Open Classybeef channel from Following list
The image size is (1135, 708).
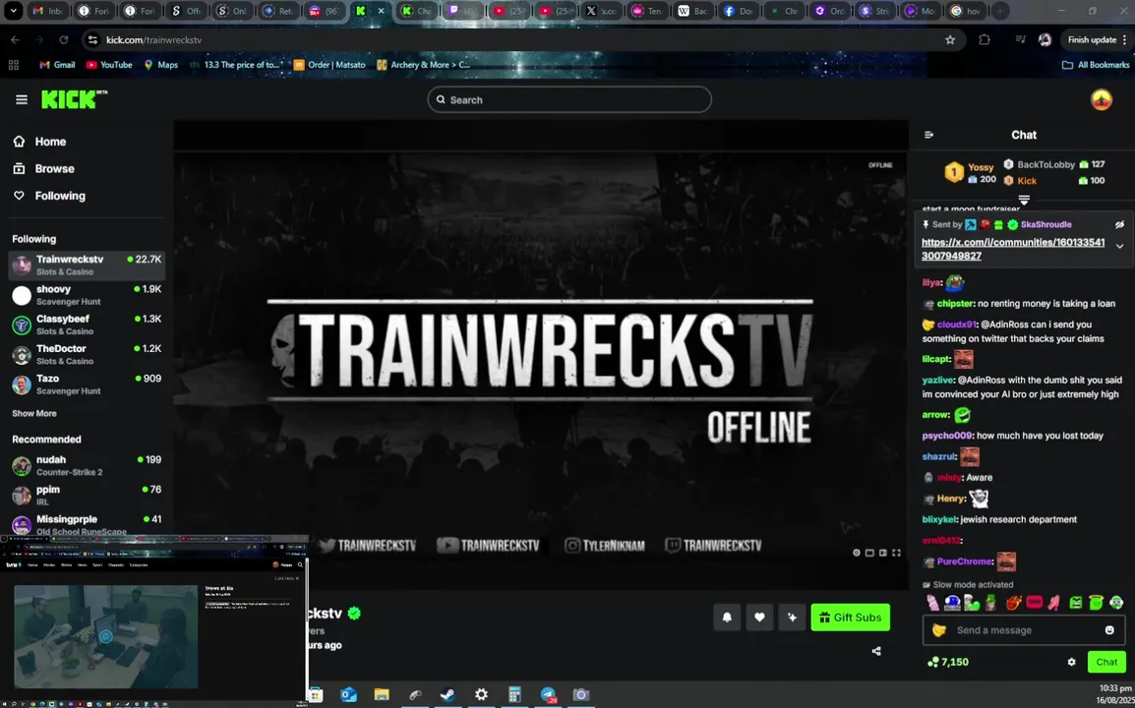87,324
